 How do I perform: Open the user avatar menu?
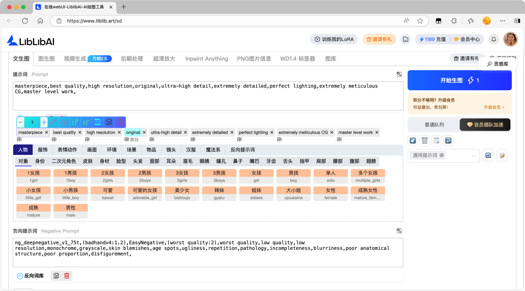click(x=510, y=39)
